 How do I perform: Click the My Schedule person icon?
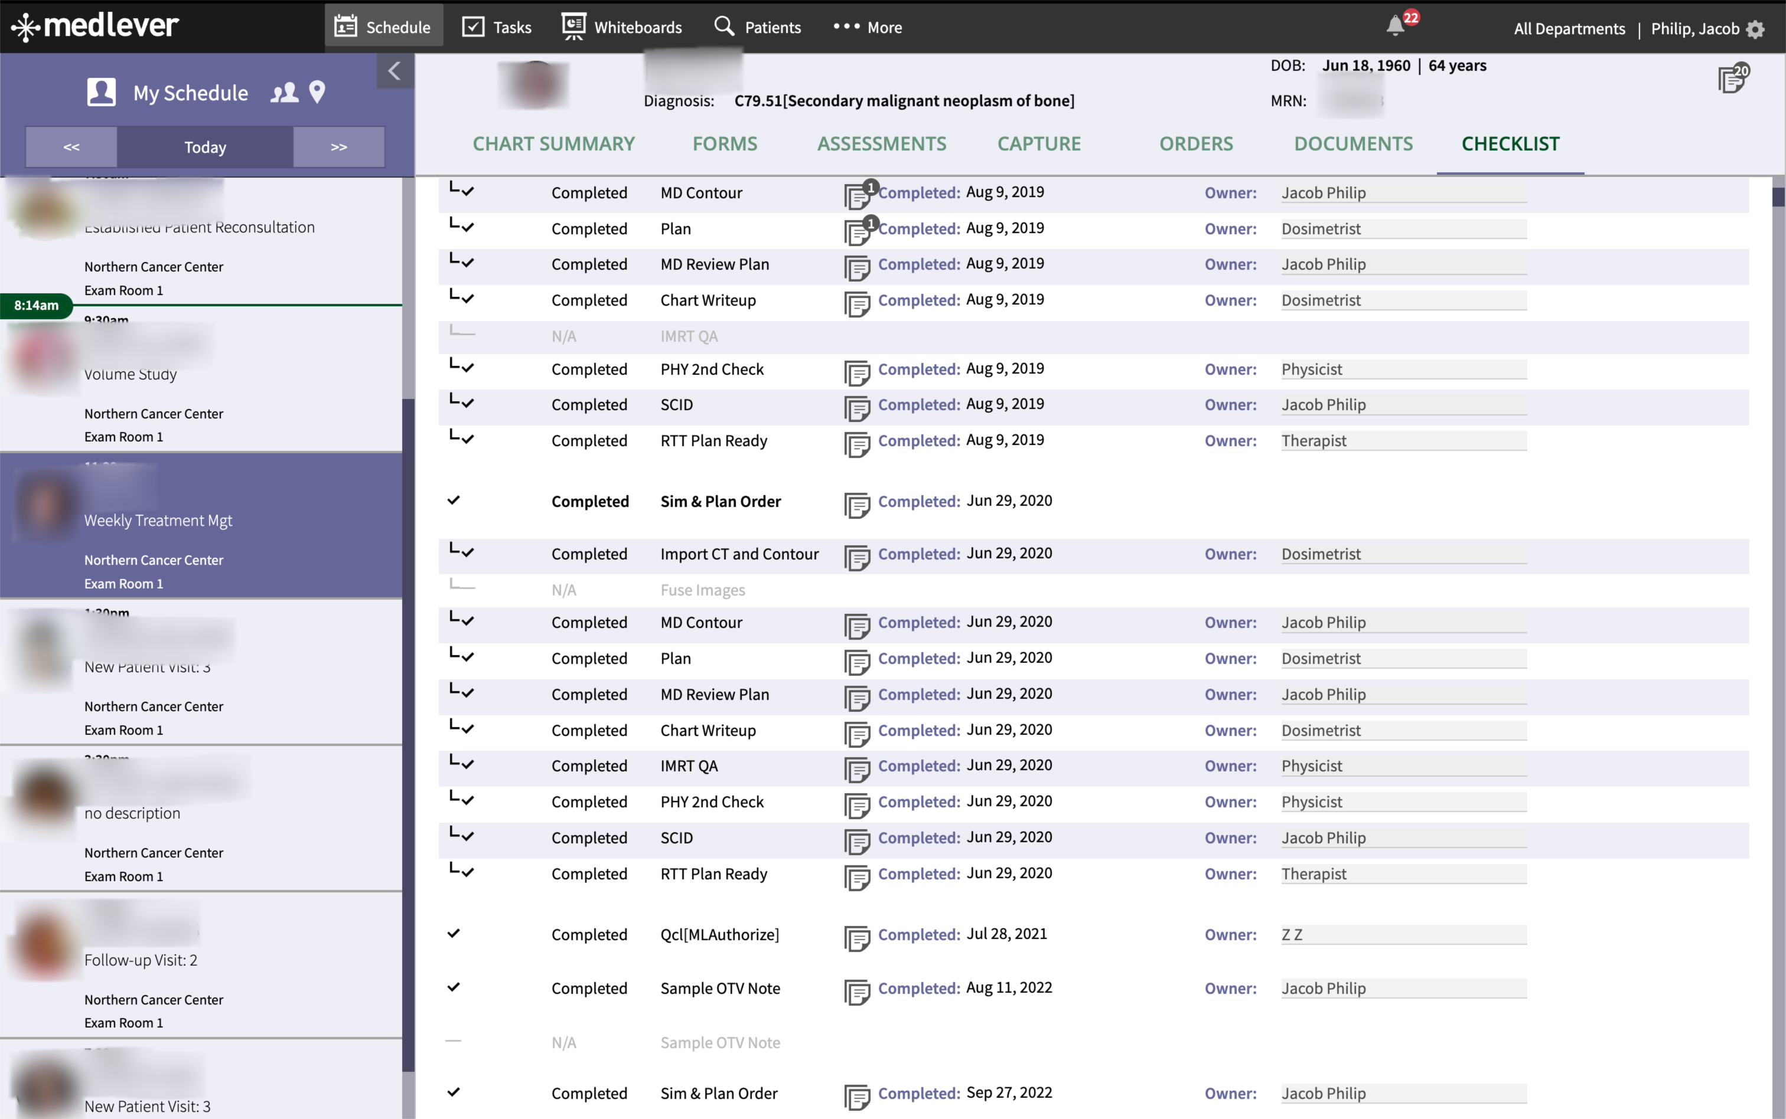[102, 93]
